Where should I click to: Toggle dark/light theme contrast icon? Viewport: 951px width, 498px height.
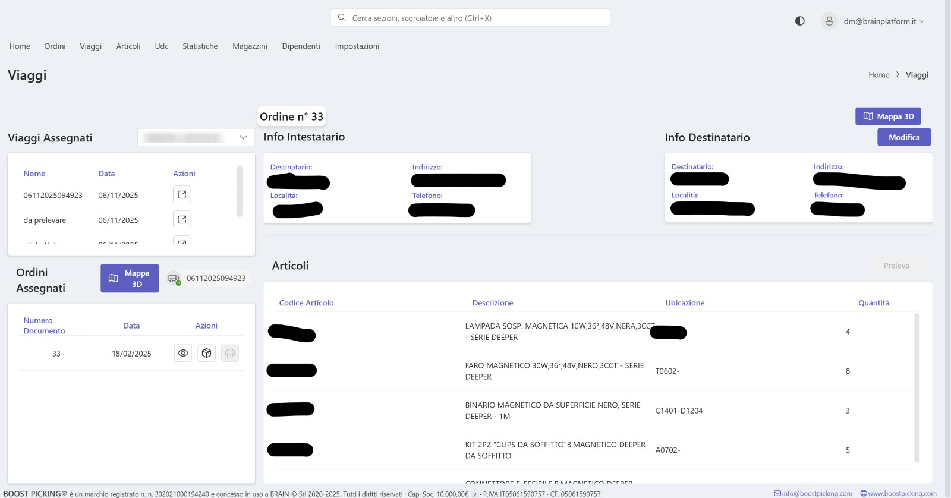tap(800, 21)
